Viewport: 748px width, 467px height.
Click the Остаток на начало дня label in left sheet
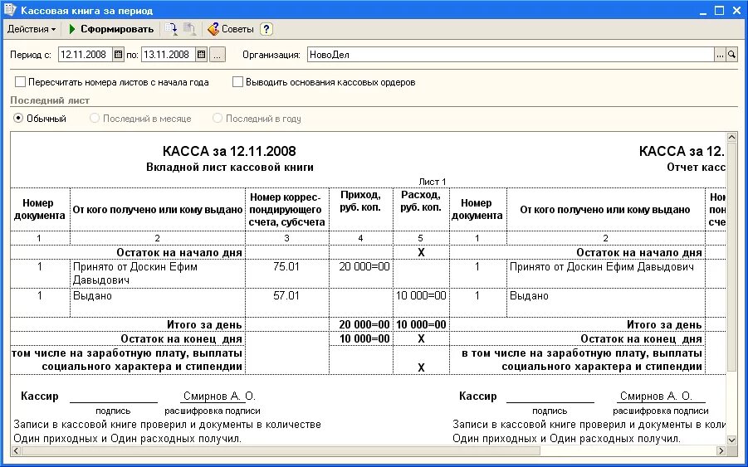[x=179, y=252]
